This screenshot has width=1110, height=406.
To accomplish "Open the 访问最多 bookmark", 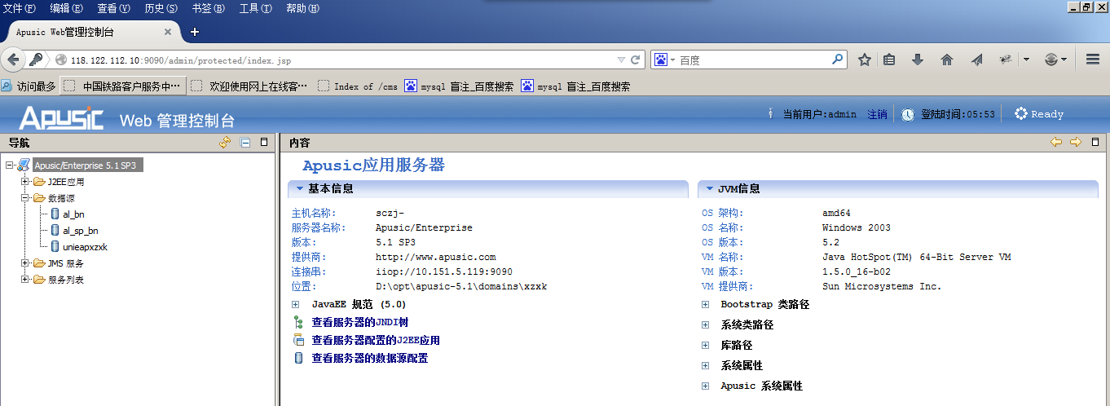I will click(x=29, y=86).
